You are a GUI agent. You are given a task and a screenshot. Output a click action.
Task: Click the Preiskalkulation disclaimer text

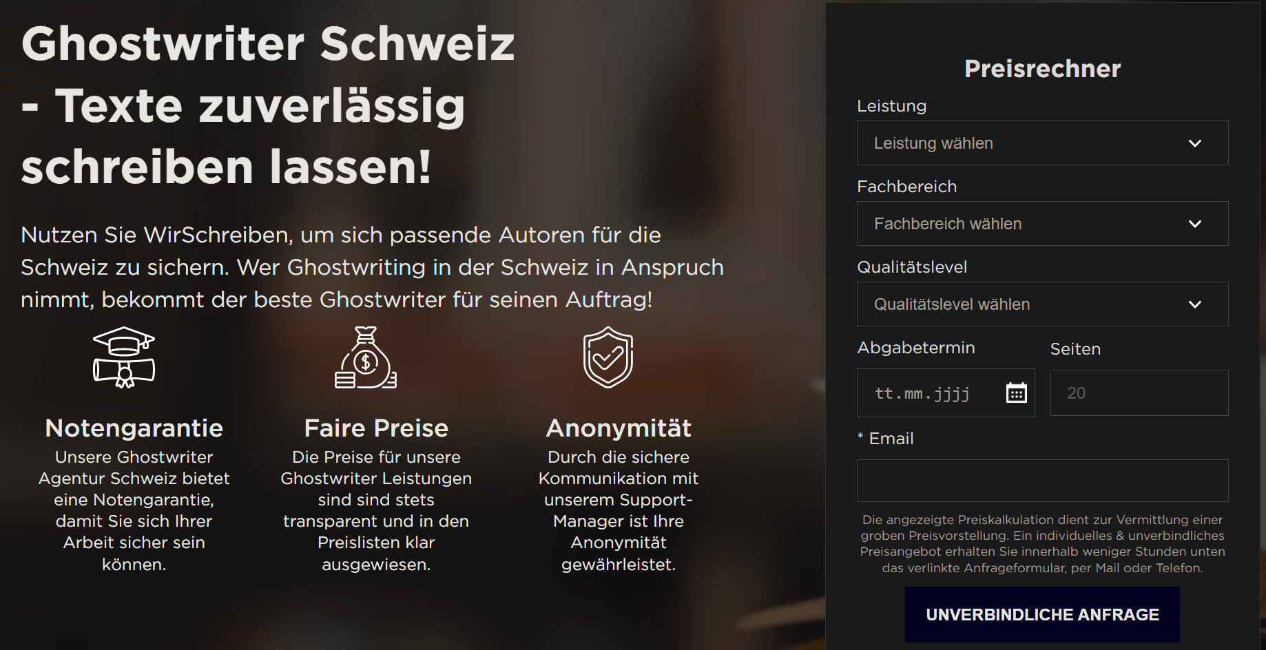pyautogui.click(x=1042, y=544)
